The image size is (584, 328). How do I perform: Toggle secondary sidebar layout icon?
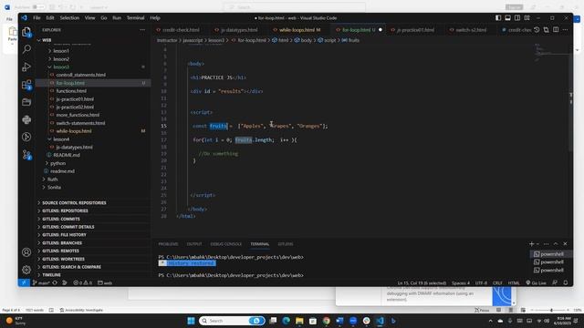tap(517, 18)
